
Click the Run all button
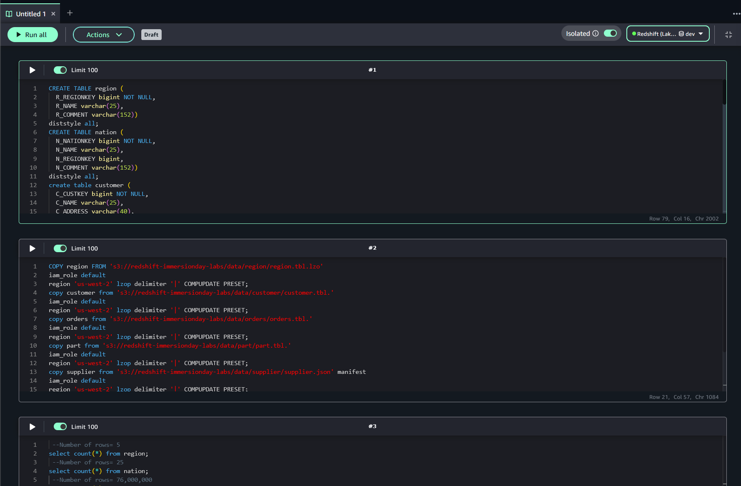tap(33, 35)
